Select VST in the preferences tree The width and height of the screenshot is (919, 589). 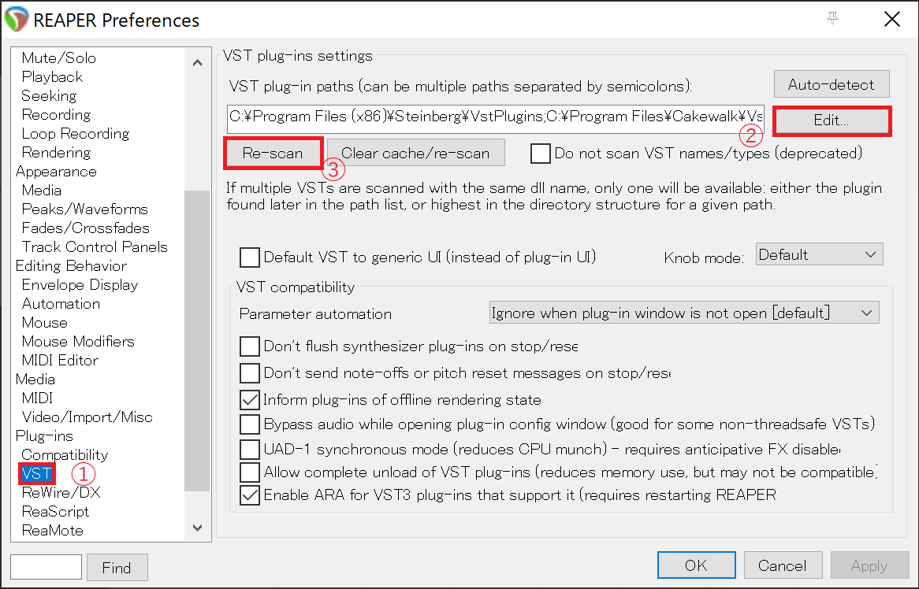pos(37,473)
